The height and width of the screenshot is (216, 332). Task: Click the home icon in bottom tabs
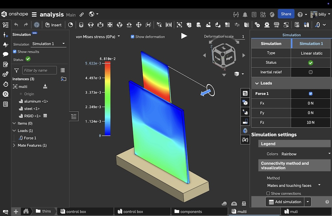pos(26,211)
